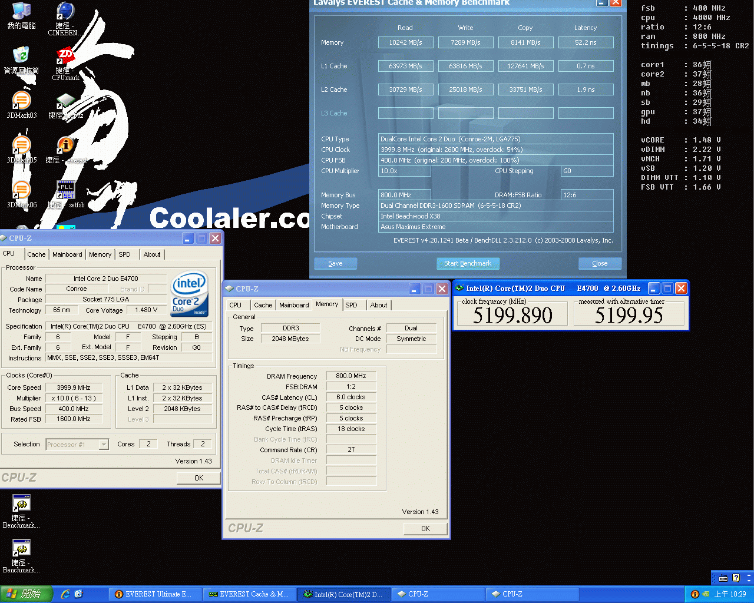Click the L1 Cache Copy value 127641 MB/s
754x603 pixels.
coord(525,66)
